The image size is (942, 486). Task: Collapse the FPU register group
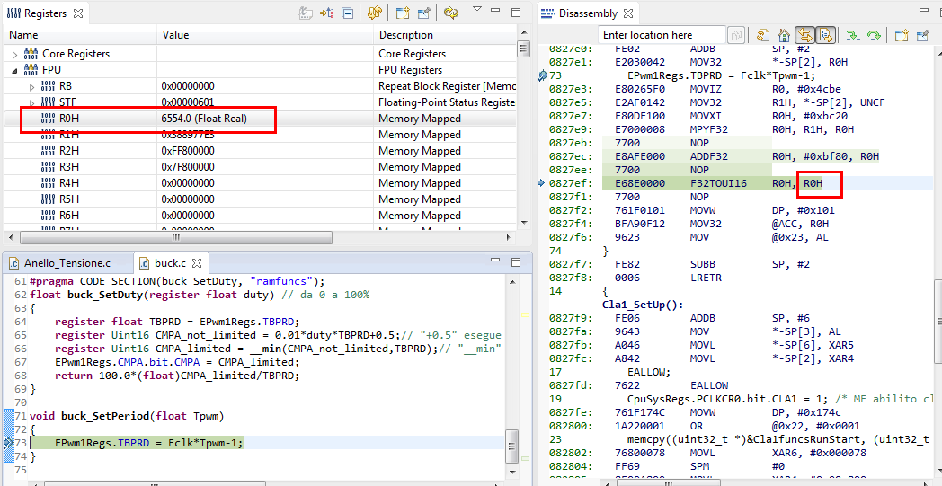point(15,70)
